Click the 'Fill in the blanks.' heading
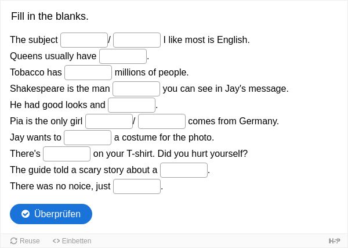This screenshot has width=348, height=248. 50,16
